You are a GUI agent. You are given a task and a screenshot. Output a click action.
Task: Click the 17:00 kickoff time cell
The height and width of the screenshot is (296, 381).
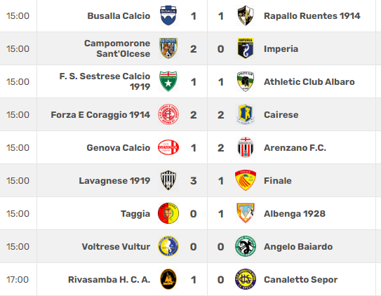[18, 279]
